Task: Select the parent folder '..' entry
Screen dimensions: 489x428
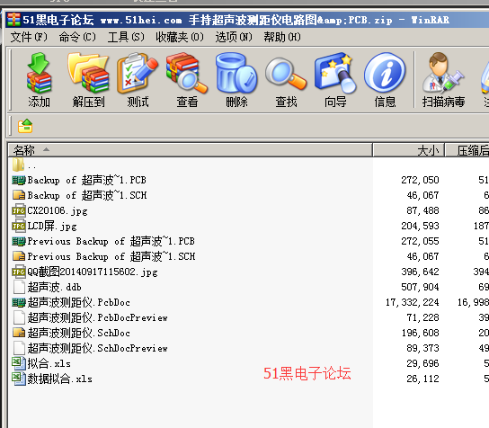Action: point(24,165)
